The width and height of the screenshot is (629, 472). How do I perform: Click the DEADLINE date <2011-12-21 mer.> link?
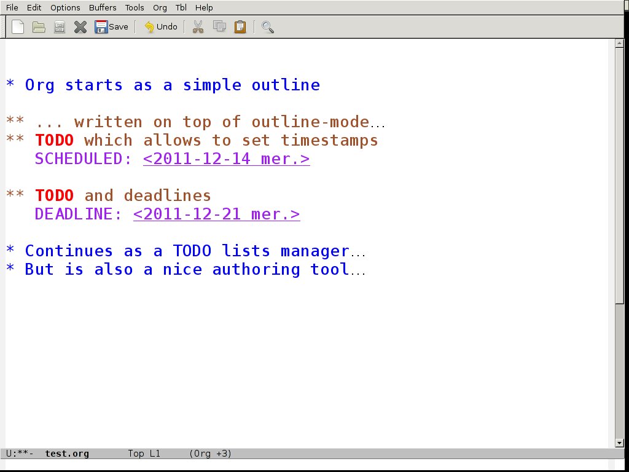217,214
